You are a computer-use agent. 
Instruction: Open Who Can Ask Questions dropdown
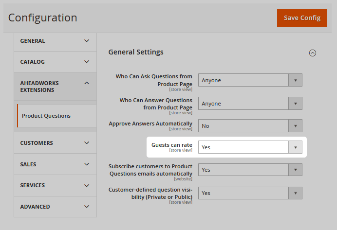pyautogui.click(x=250, y=80)
